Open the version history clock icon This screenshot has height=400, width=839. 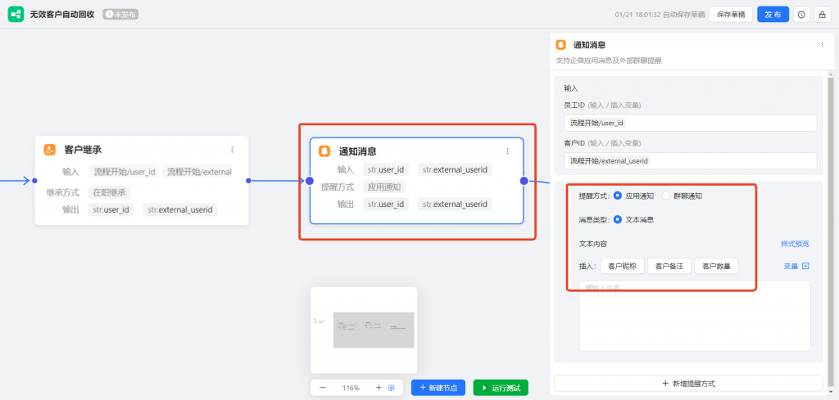pyautogui.click(x=801, y=15)
